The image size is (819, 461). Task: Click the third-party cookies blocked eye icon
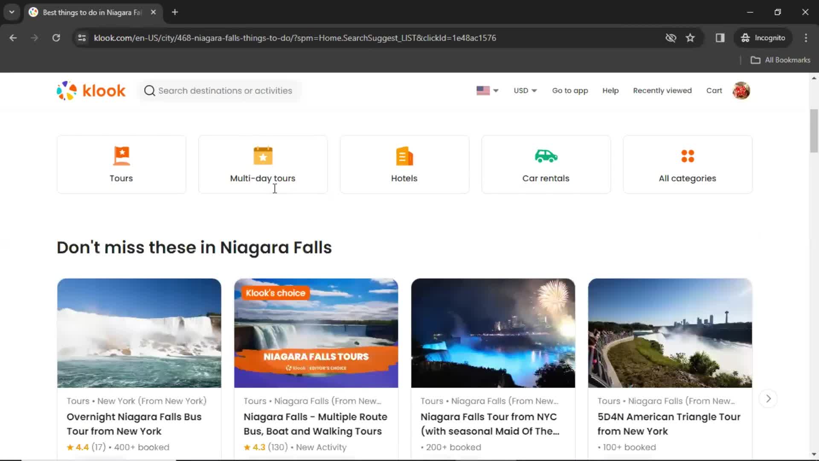(671, 38)
